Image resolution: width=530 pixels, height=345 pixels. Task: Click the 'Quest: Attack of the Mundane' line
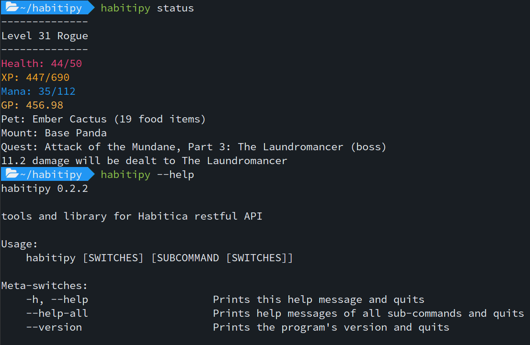194,147
